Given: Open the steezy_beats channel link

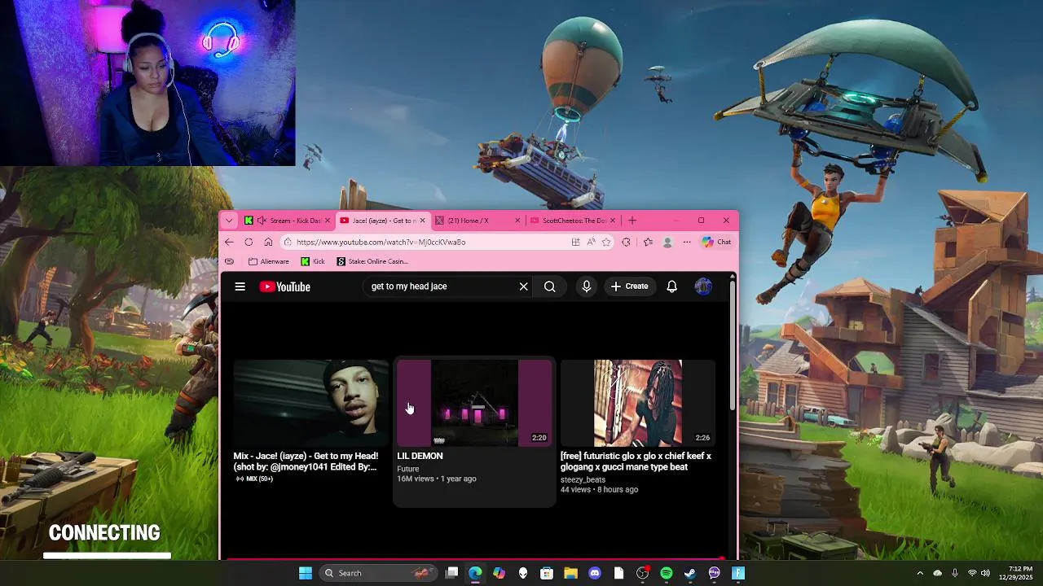Looking at the screenshot, I should pos(583,480).
